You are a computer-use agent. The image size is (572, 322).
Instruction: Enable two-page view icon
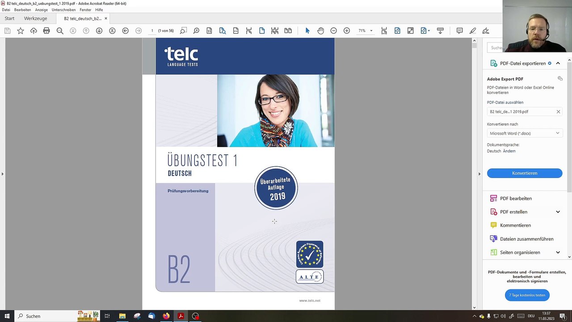[288, 30]
